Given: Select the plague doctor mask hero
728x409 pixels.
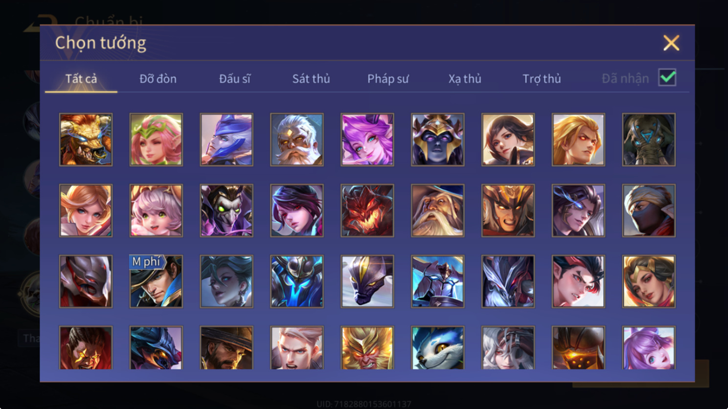Looking at the screenshot, I should (227, 211).
